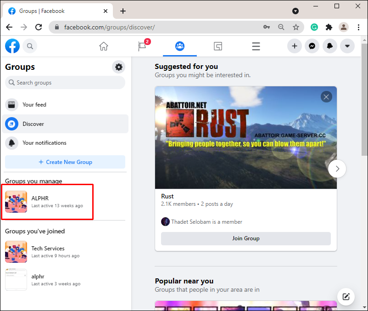The height and width of the screenshot is (311, 368).
Task: Bookmark this page with star icon
Action: 296,27
